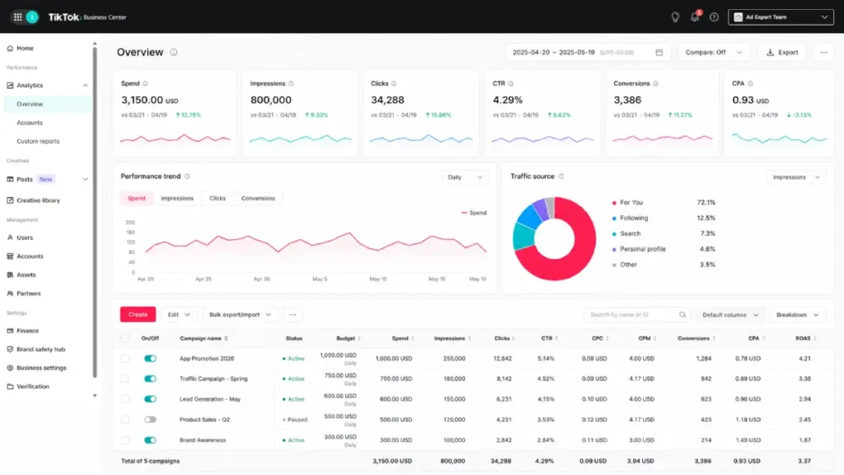Click Performance trend info icon

coord(187,176)
